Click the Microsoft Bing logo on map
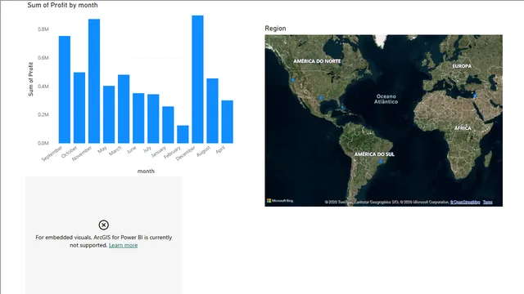 [280, 201]
